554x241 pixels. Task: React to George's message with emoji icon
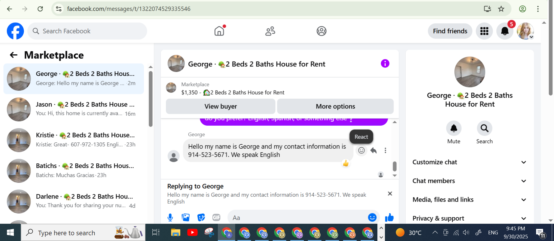361,150
